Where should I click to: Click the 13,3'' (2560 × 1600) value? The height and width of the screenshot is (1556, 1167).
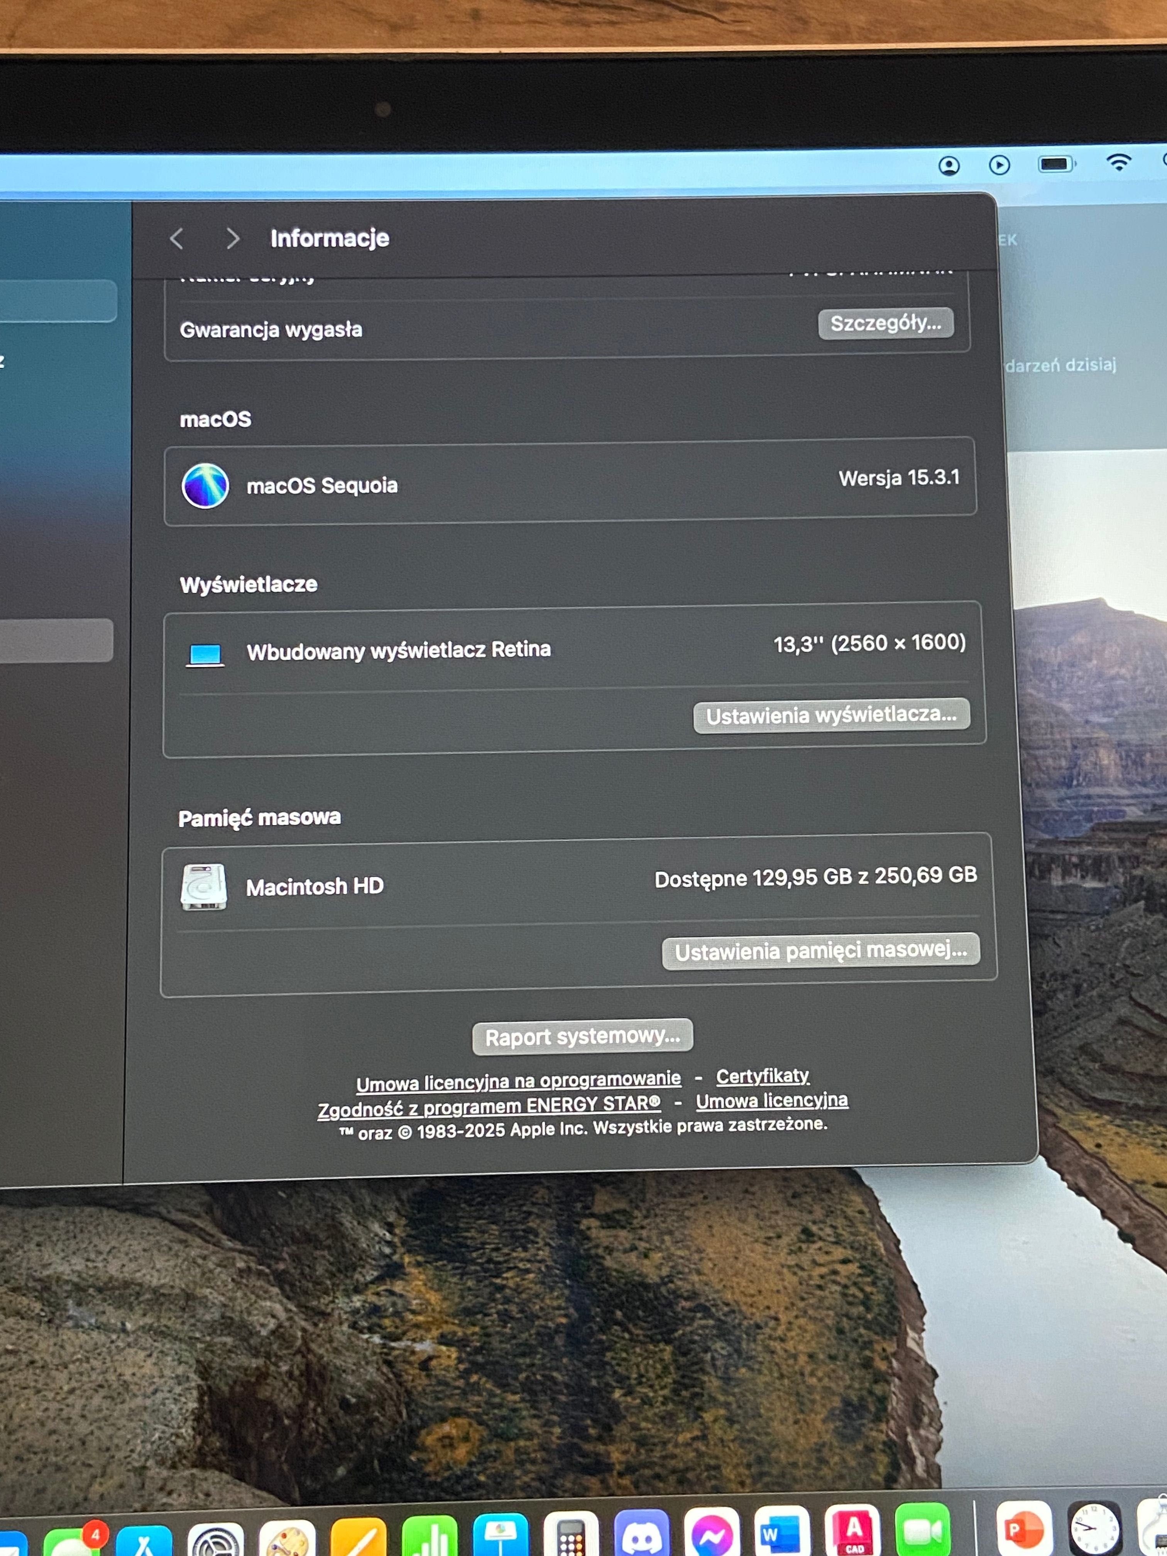point(869,643)
